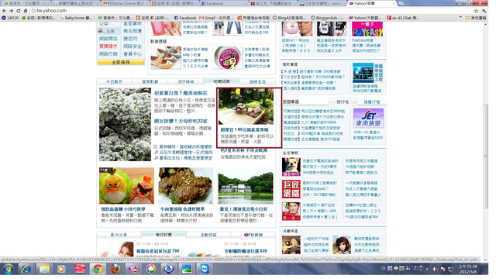Open Windows Media Player from the taskbar

pos(61,269)
